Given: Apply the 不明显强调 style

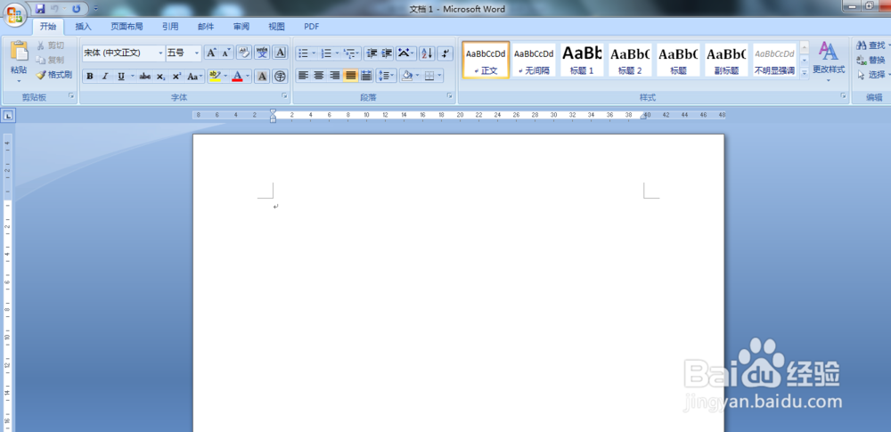Looking at the screenshot, I should coord(774,60).
